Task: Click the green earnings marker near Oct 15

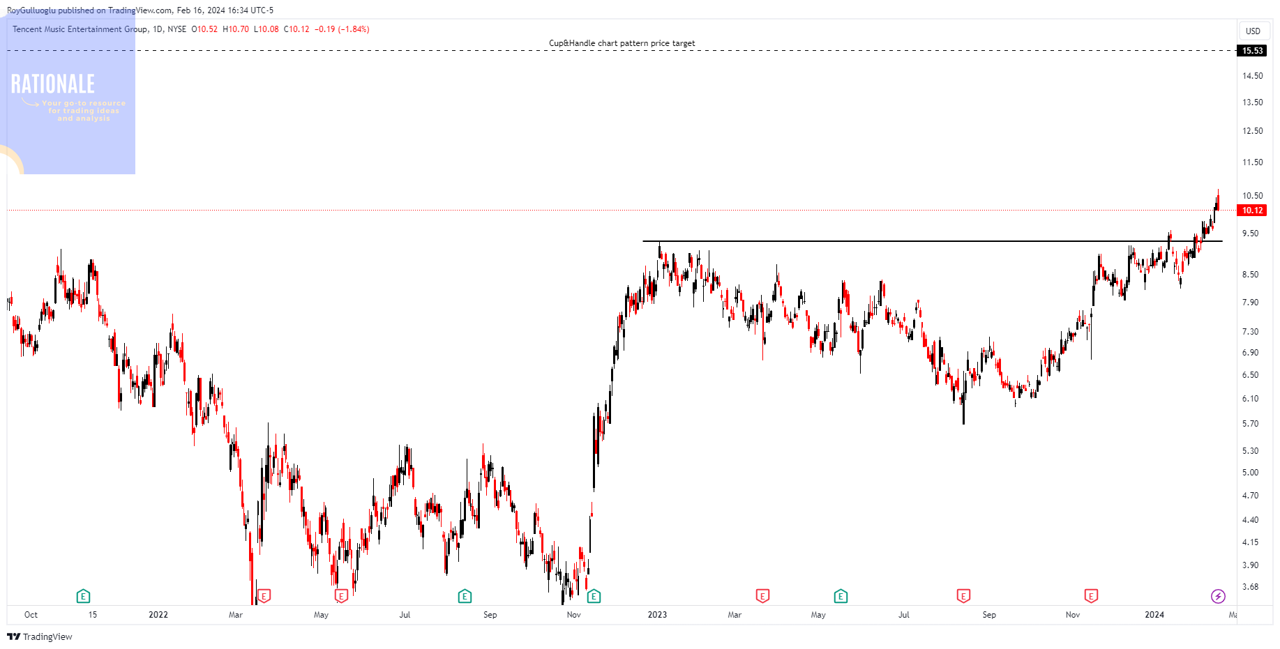Action: point(83,596)
